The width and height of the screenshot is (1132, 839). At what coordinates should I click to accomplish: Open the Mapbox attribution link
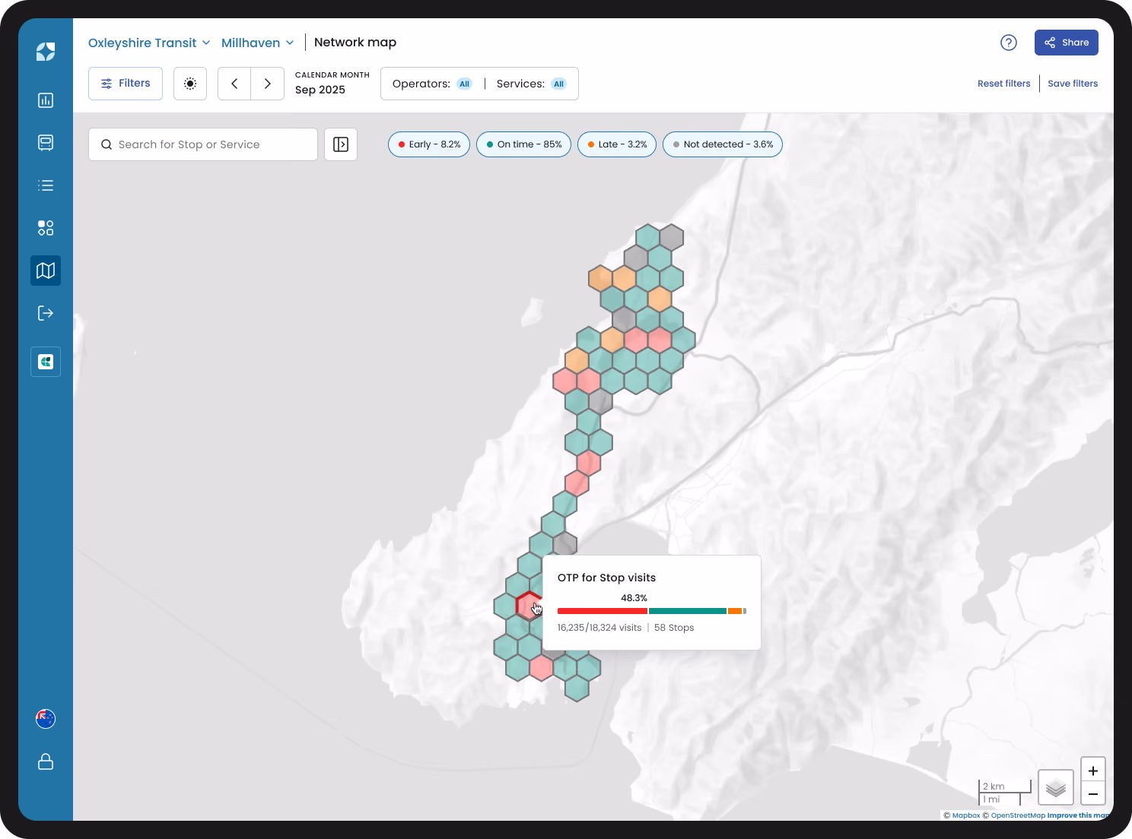pos(966,815)
